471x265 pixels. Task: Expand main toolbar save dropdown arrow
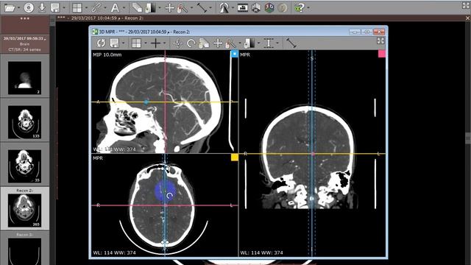point(64,8)
